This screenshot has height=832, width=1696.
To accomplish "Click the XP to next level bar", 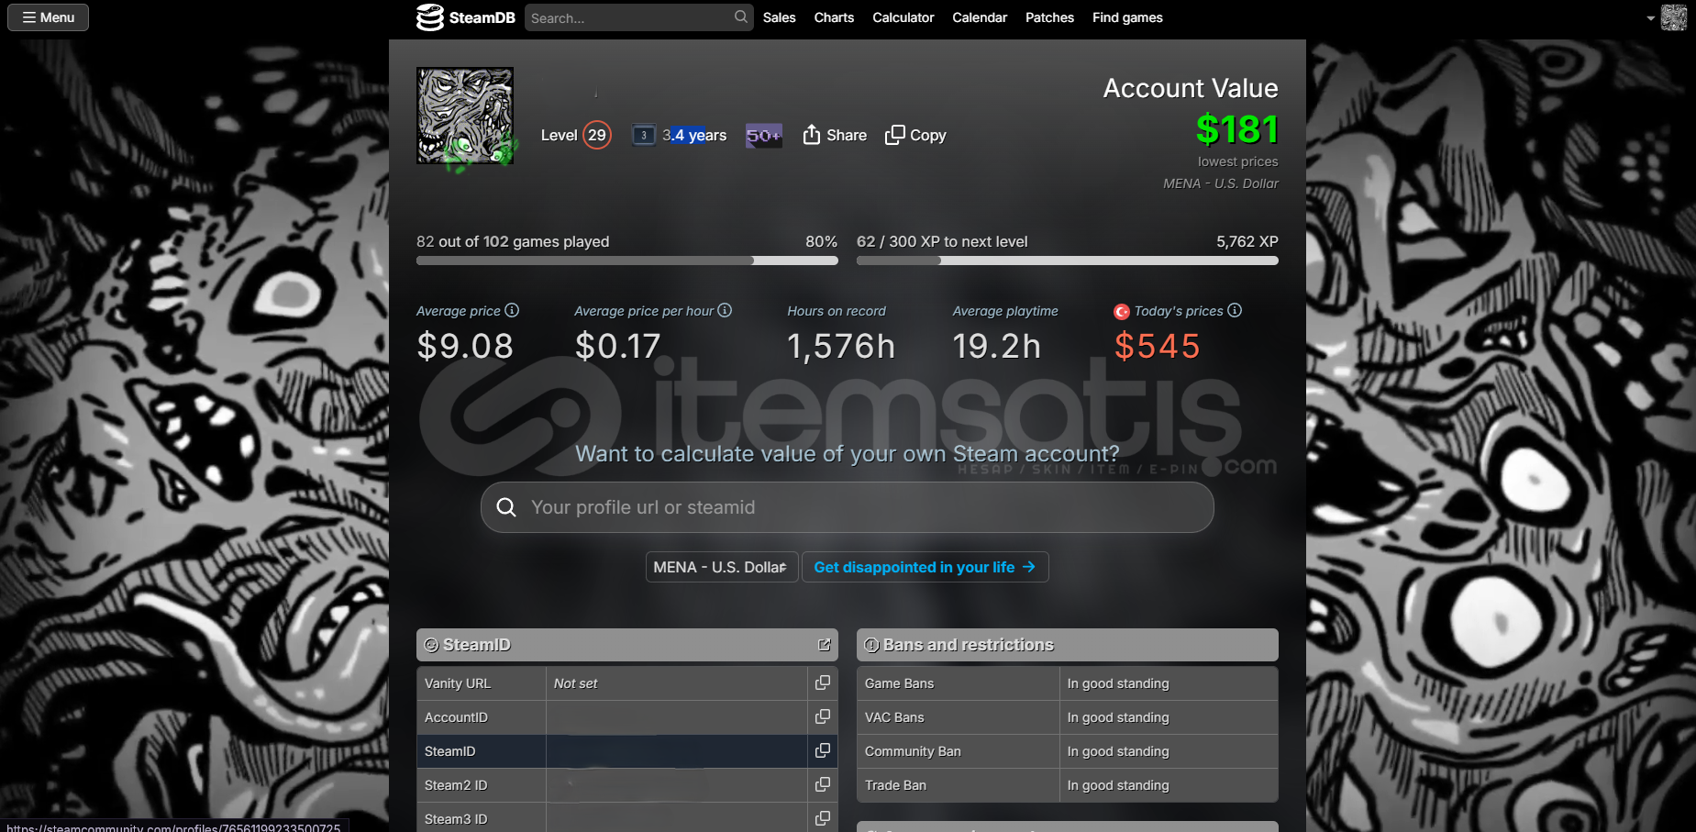I will point(1068,261).
